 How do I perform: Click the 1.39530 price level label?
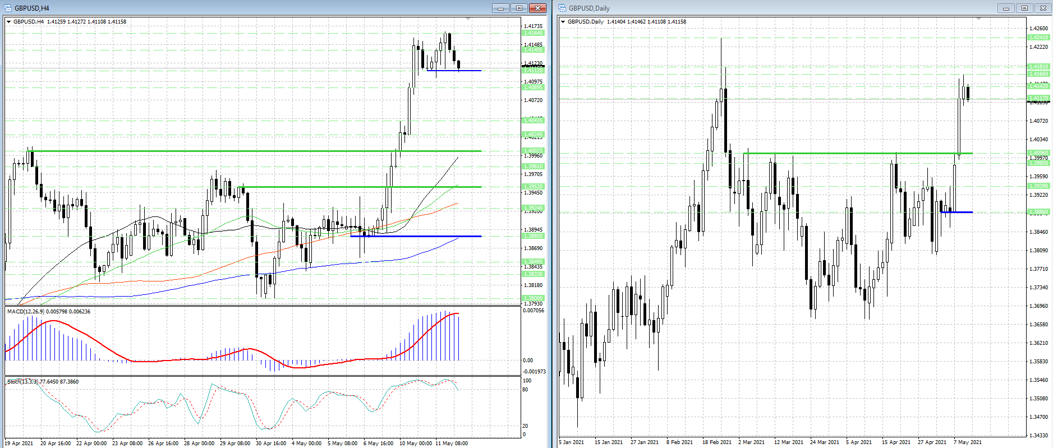point(533,187)
